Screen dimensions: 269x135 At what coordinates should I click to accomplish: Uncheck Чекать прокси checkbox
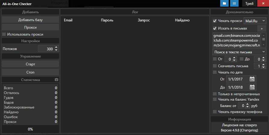[214, 21]
